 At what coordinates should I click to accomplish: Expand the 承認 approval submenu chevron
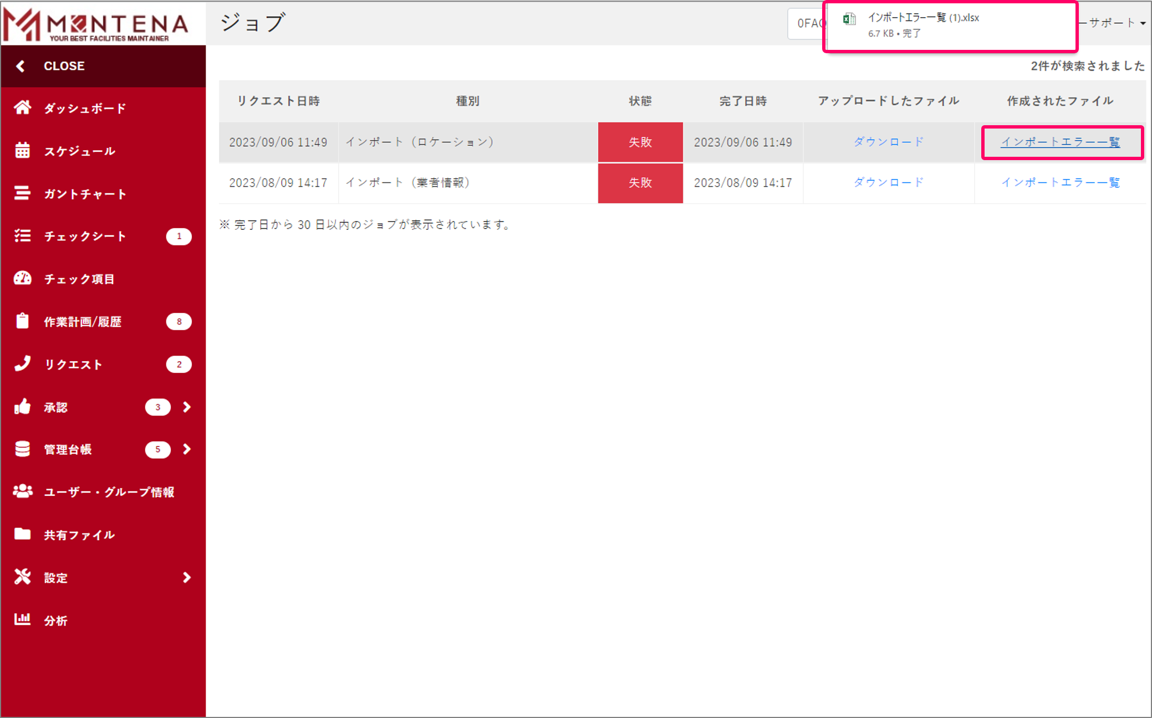(x=187, y=407)
